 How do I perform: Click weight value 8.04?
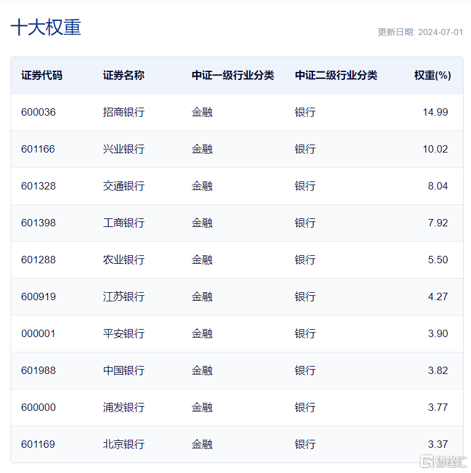(438, 186)
